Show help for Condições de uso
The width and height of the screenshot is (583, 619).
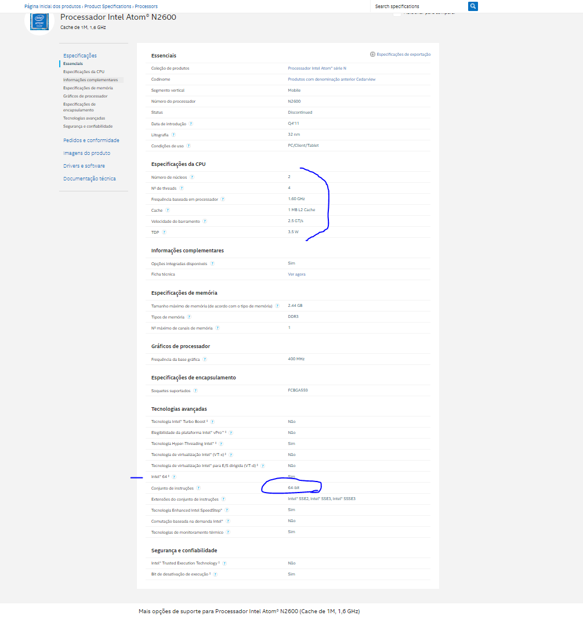click(x=189, y=146)
